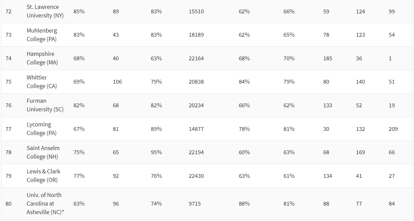Image resolution: width=414 pixels, height=221 pixels.
Task: Click the 209 value in Lycoming row
Action: tap(393, 129)
